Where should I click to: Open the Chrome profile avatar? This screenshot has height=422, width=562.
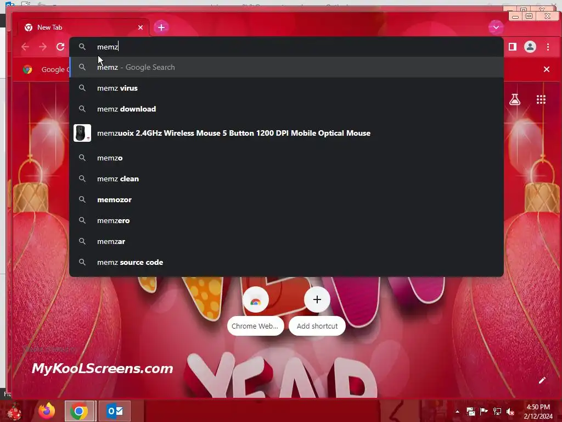(530, 47)
